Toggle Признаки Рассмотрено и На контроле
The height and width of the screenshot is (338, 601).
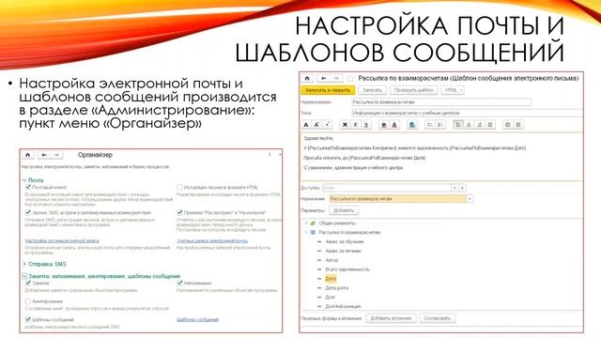pyautogui.click(x=179, y=212)
